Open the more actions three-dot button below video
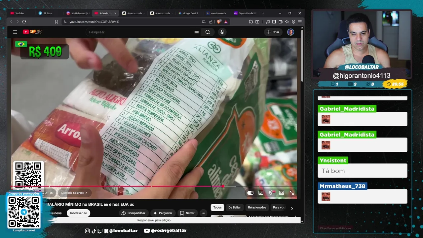423x238 pixels. 204,213
